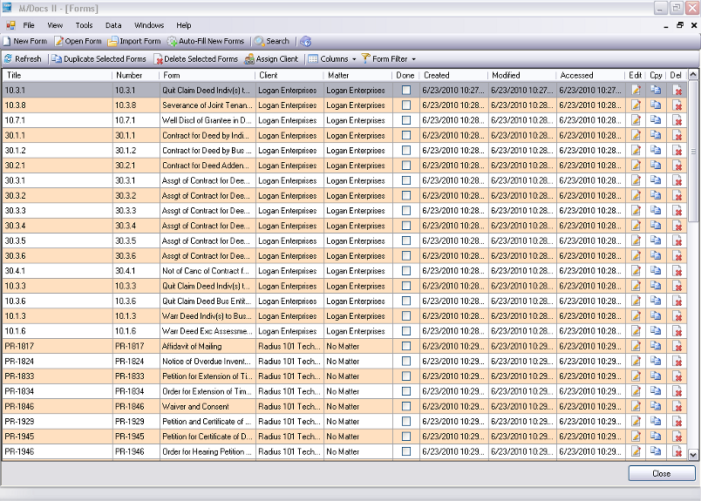Click Open Form in toolbar
This screenshot has height=501, width=701.
(78, 41)
